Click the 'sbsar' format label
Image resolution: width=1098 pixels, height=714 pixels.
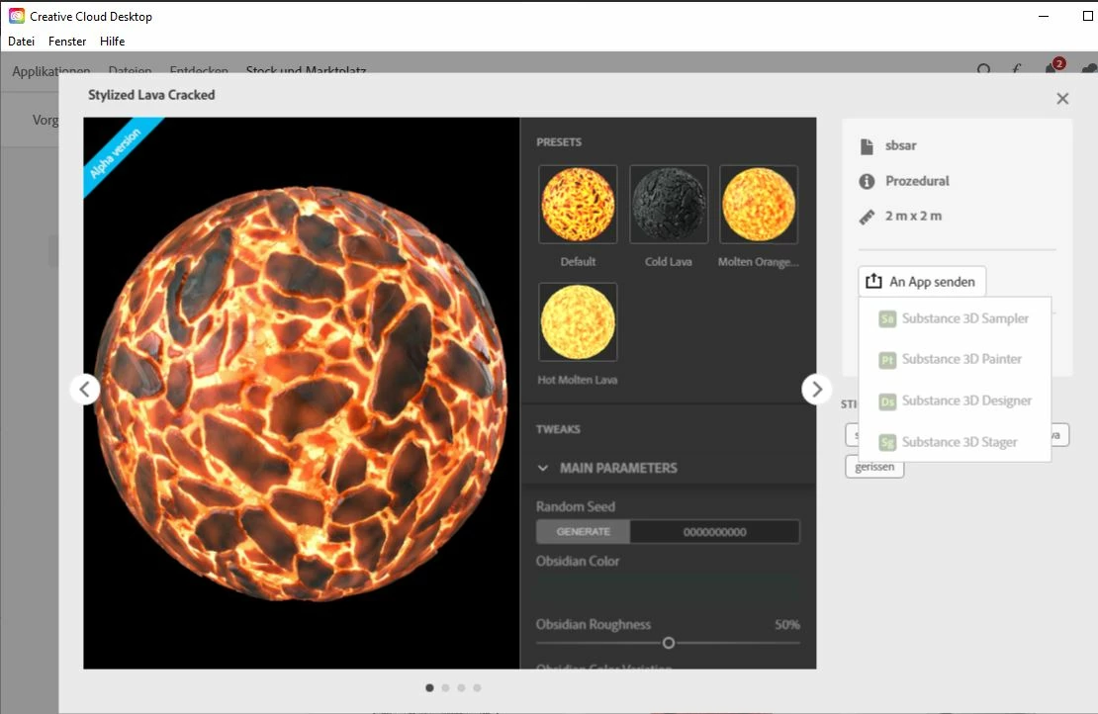900,145
